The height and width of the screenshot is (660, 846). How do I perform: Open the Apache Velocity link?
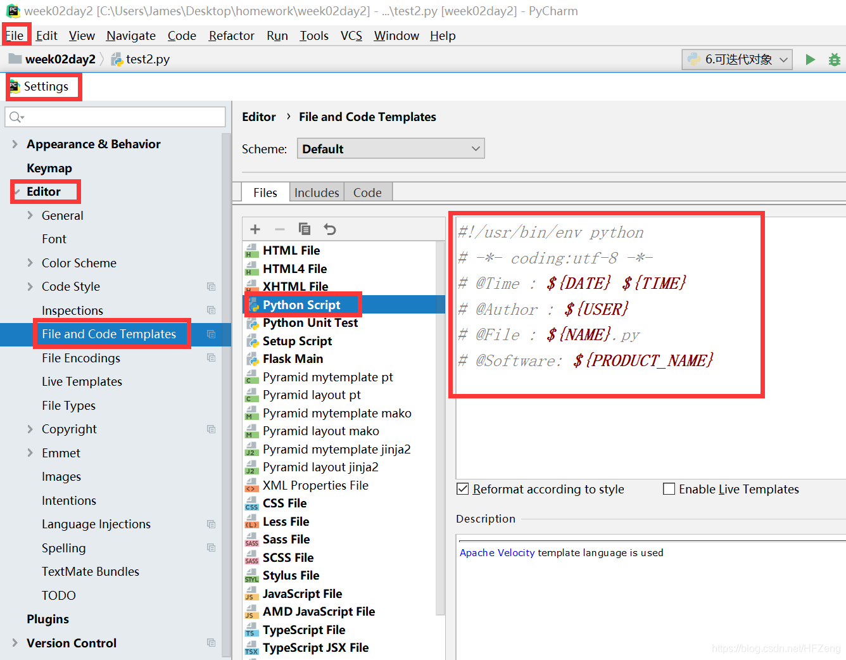[x=497, y=553]
